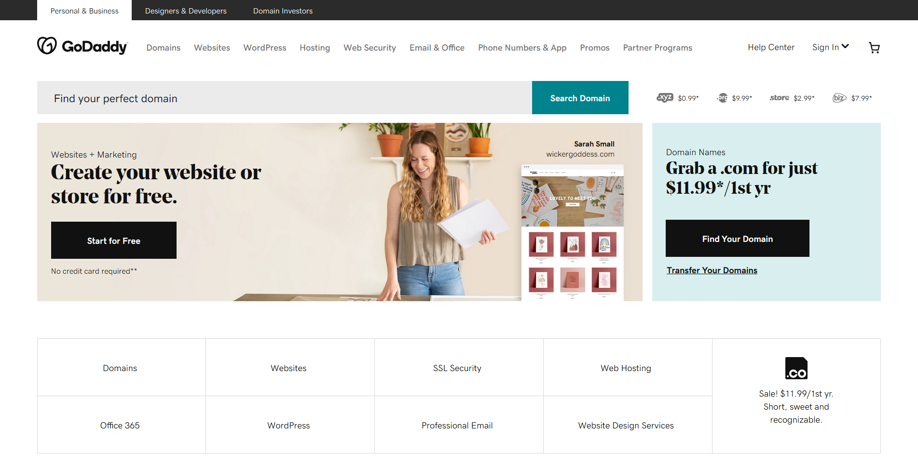Open the Website Design Services tile
918x466 pixels.
click(628, 425)
